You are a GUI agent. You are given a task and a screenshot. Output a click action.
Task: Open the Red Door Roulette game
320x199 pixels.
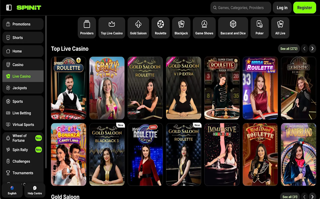(260, 154)
